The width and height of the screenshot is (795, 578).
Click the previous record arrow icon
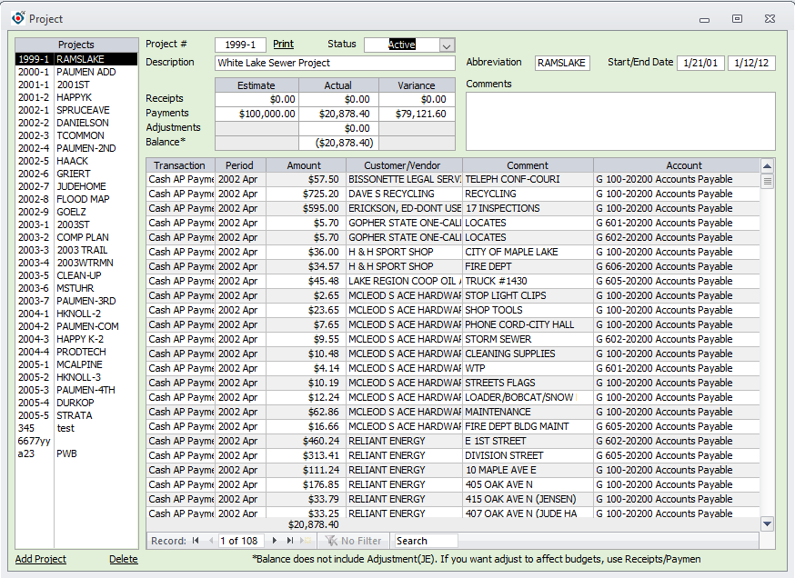coord(211,541)
